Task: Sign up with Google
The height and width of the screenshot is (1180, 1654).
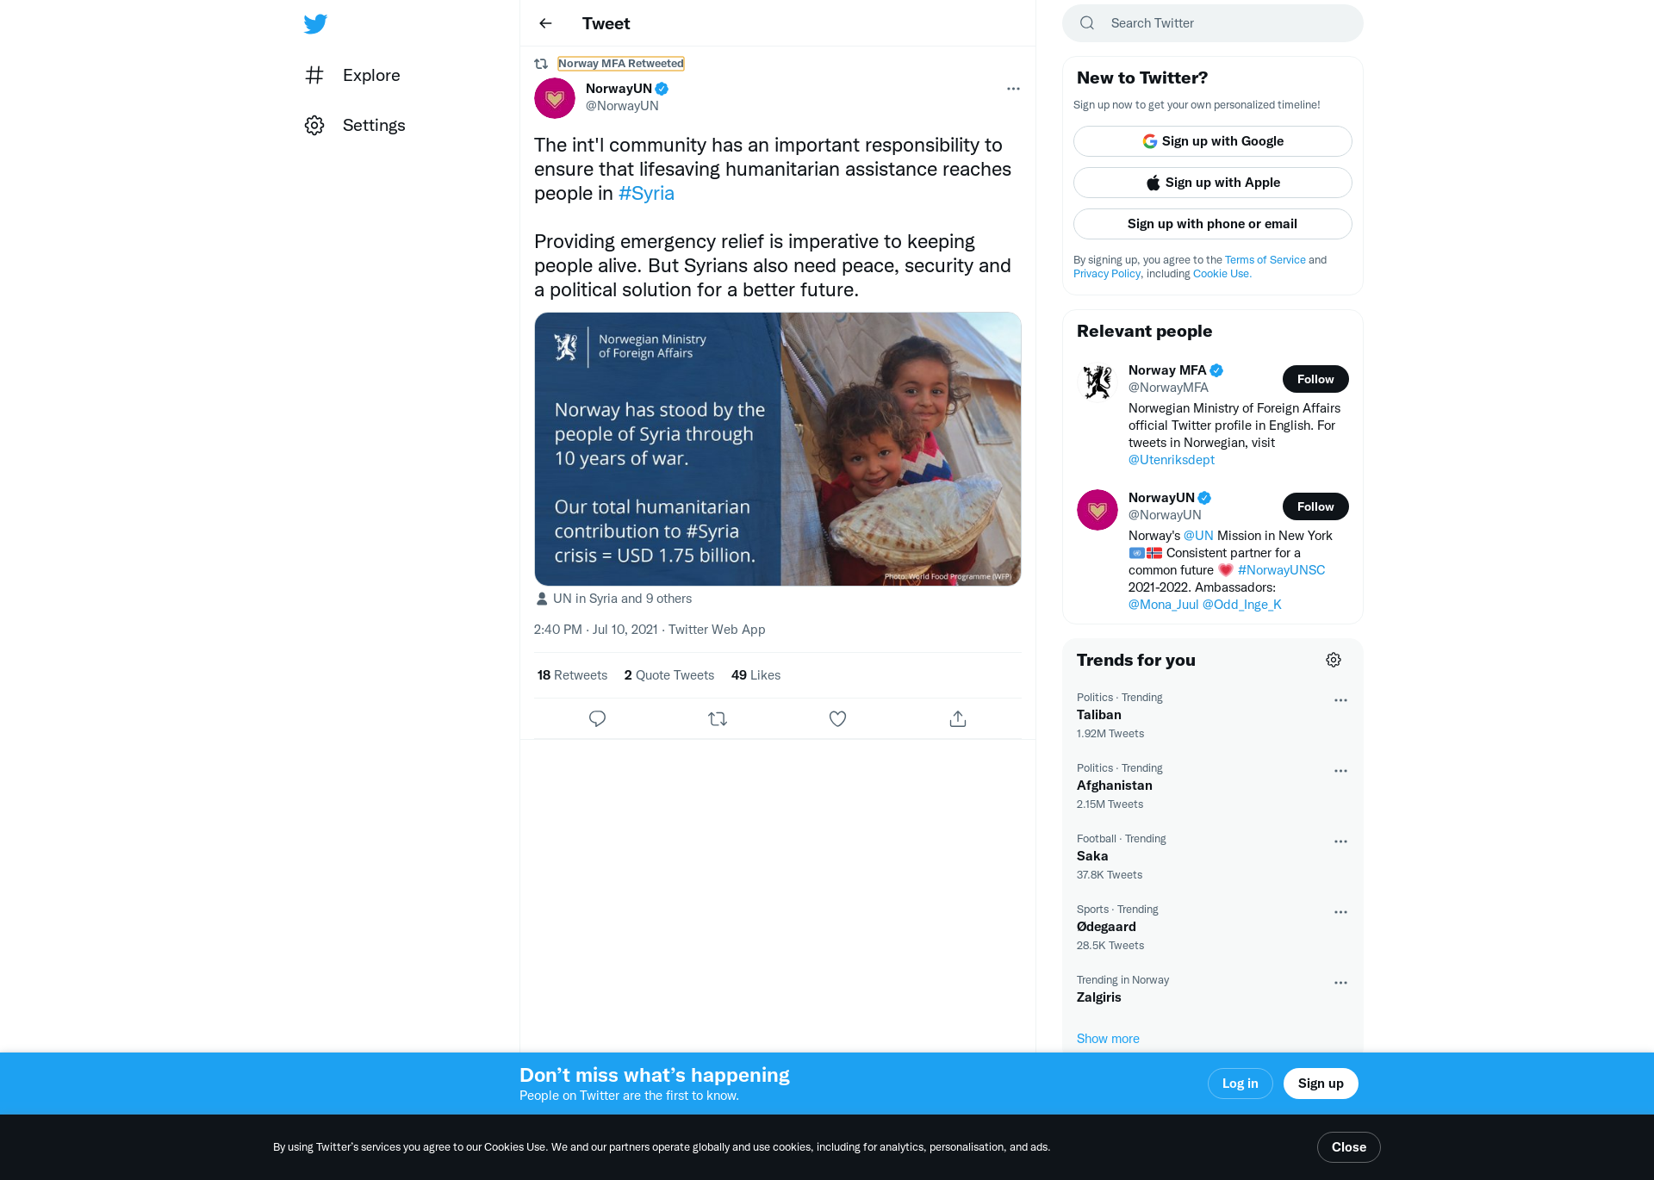Action: point(1212,141)
